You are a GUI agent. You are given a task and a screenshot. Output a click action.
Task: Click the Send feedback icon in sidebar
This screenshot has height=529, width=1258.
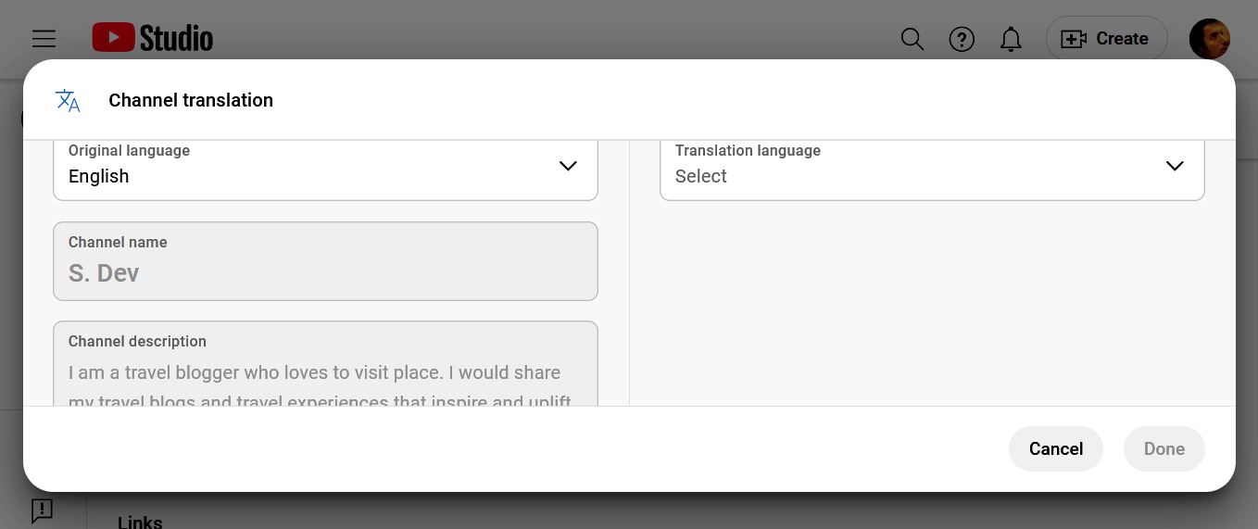coord(42,510)
